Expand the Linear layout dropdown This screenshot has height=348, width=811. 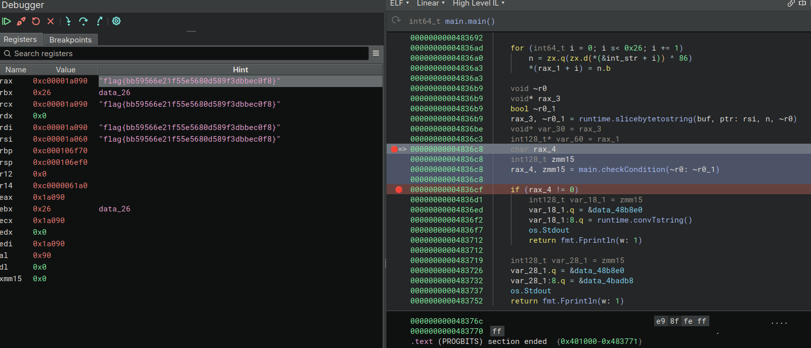coord(431,4)
